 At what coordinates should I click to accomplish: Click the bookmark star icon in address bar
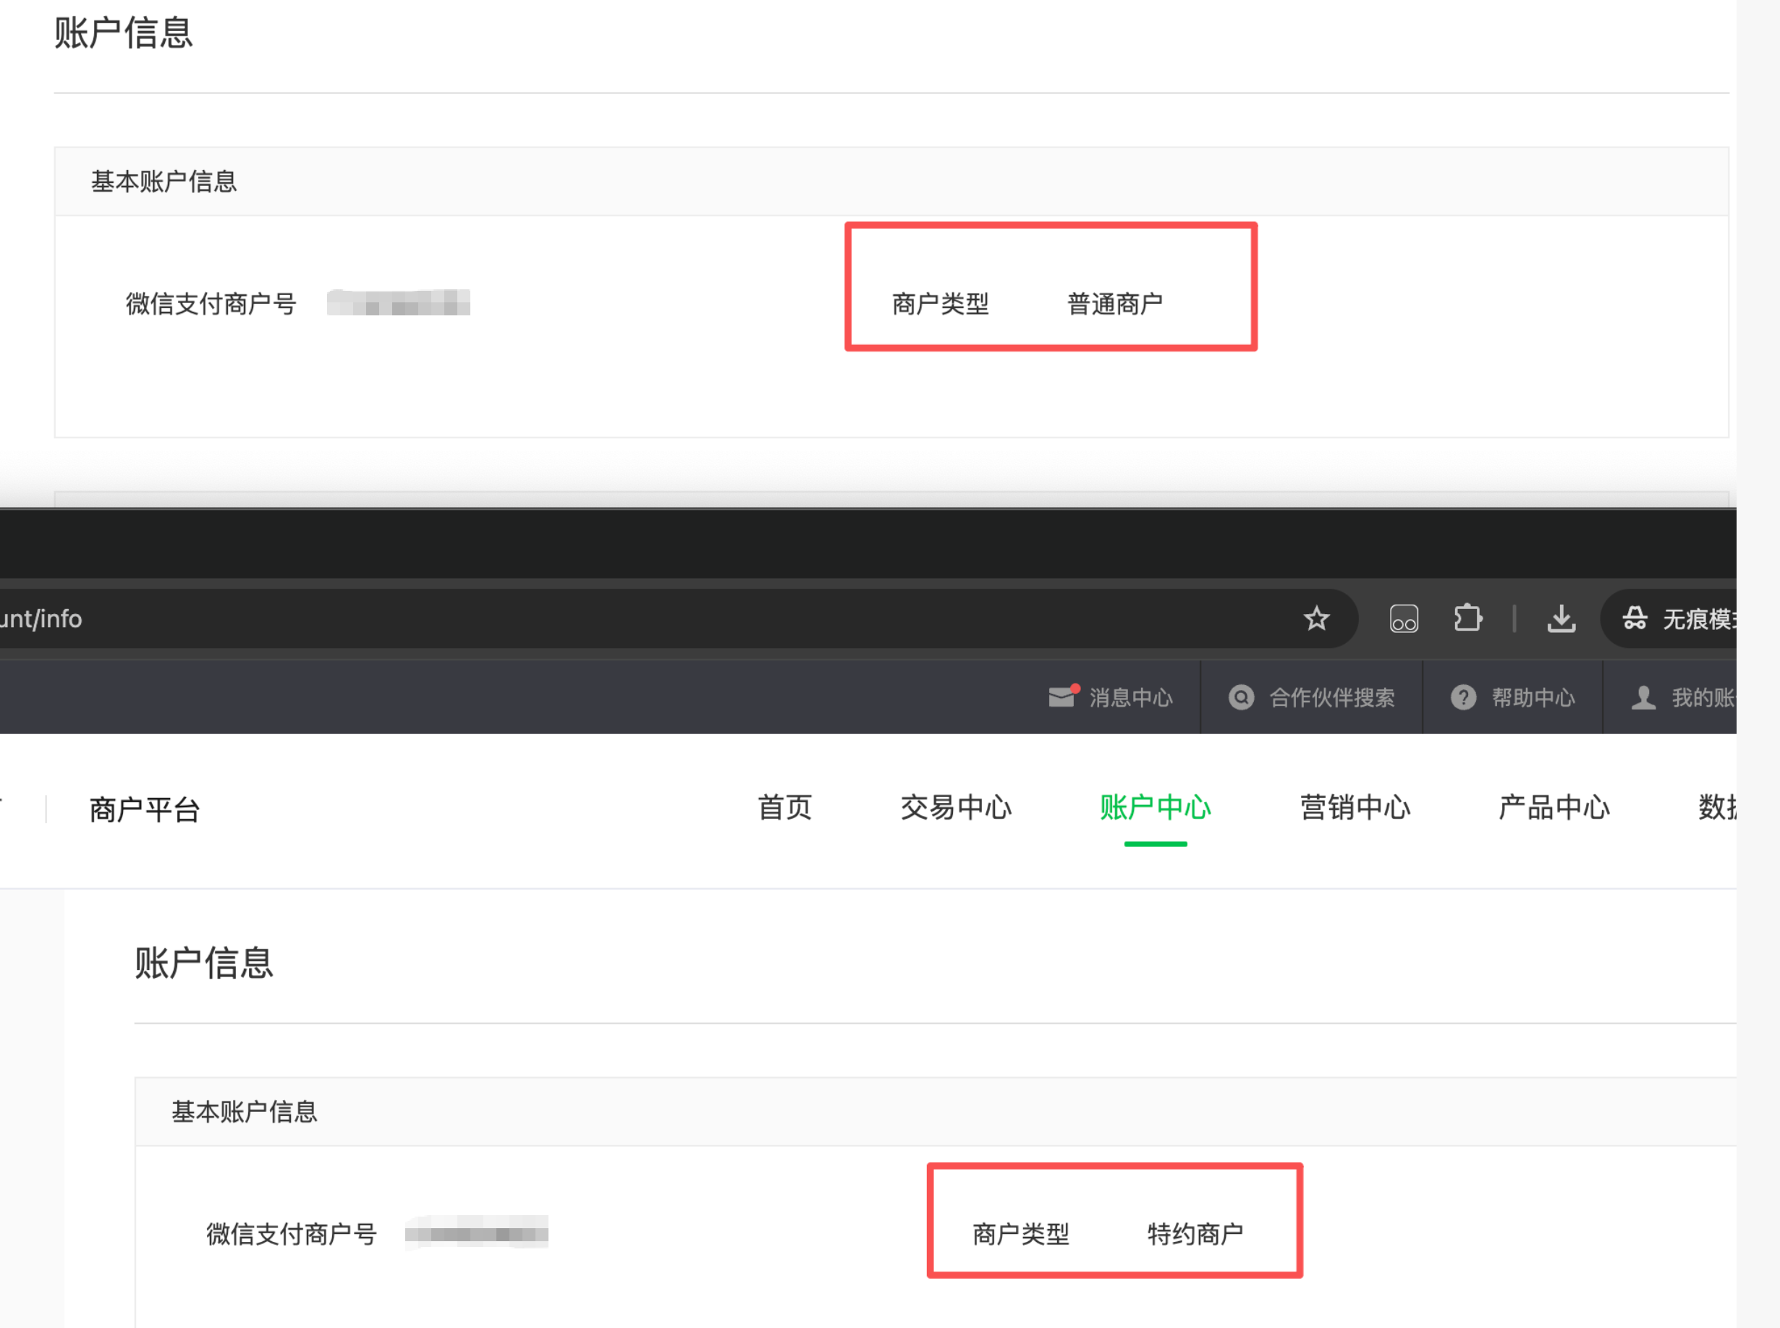tap(1316, 618)
